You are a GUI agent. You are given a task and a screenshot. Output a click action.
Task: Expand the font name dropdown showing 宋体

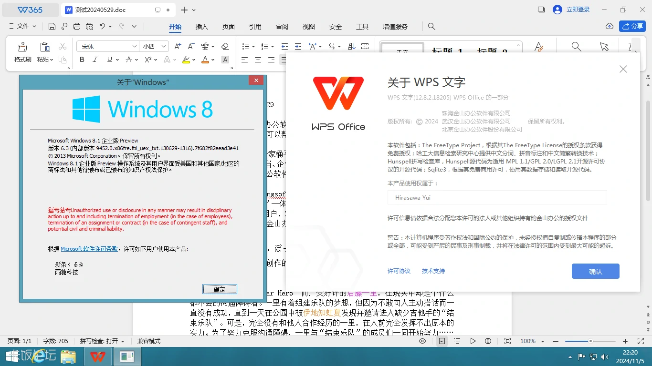point(106,46)
